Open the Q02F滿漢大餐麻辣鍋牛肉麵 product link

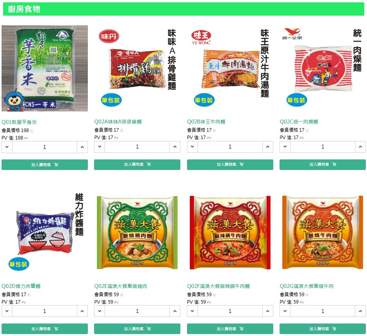(x=218, y=286)
